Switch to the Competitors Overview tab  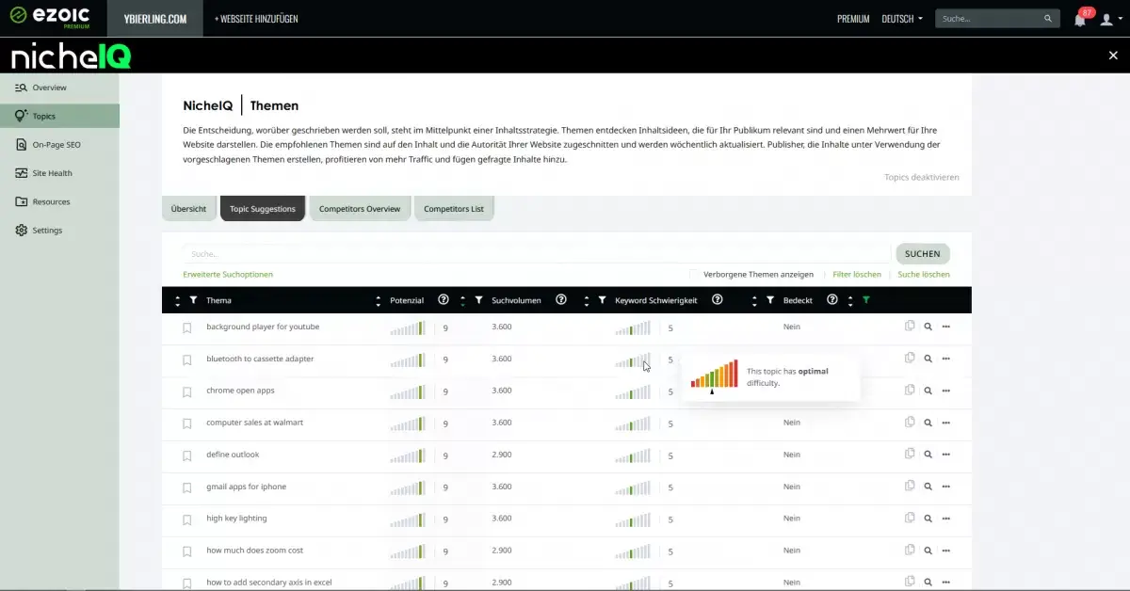tap(360, 209)
